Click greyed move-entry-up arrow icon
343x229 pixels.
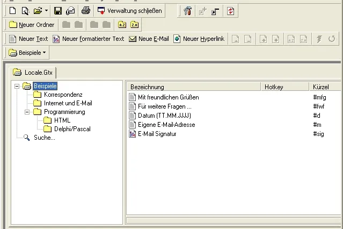coord(264,39)
